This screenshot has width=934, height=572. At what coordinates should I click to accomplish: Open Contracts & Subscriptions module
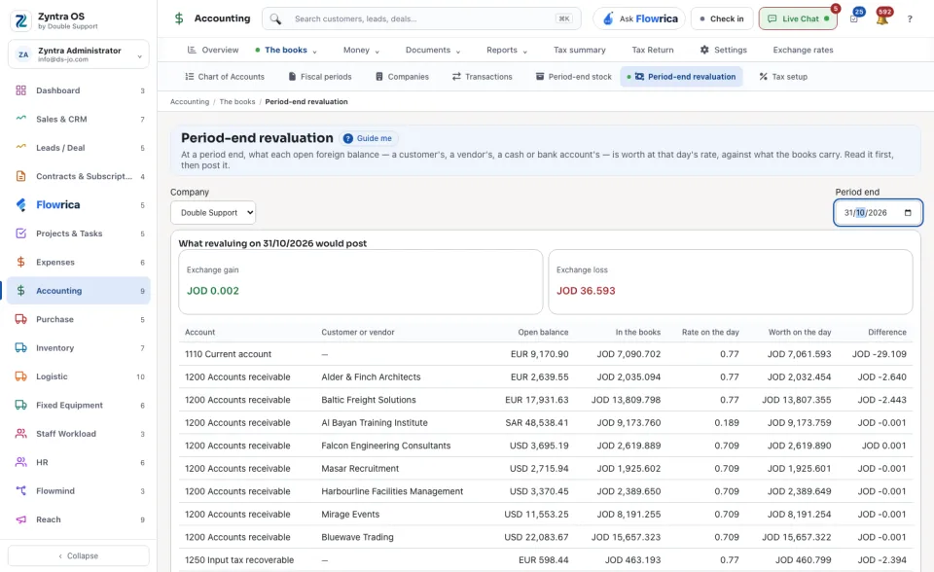[79, 176]
